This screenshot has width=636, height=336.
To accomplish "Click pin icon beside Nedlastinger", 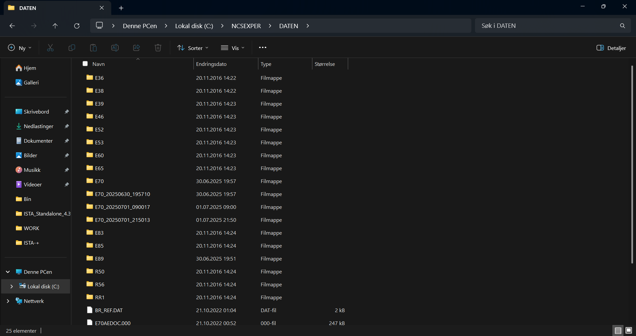I will click(67, 126).
